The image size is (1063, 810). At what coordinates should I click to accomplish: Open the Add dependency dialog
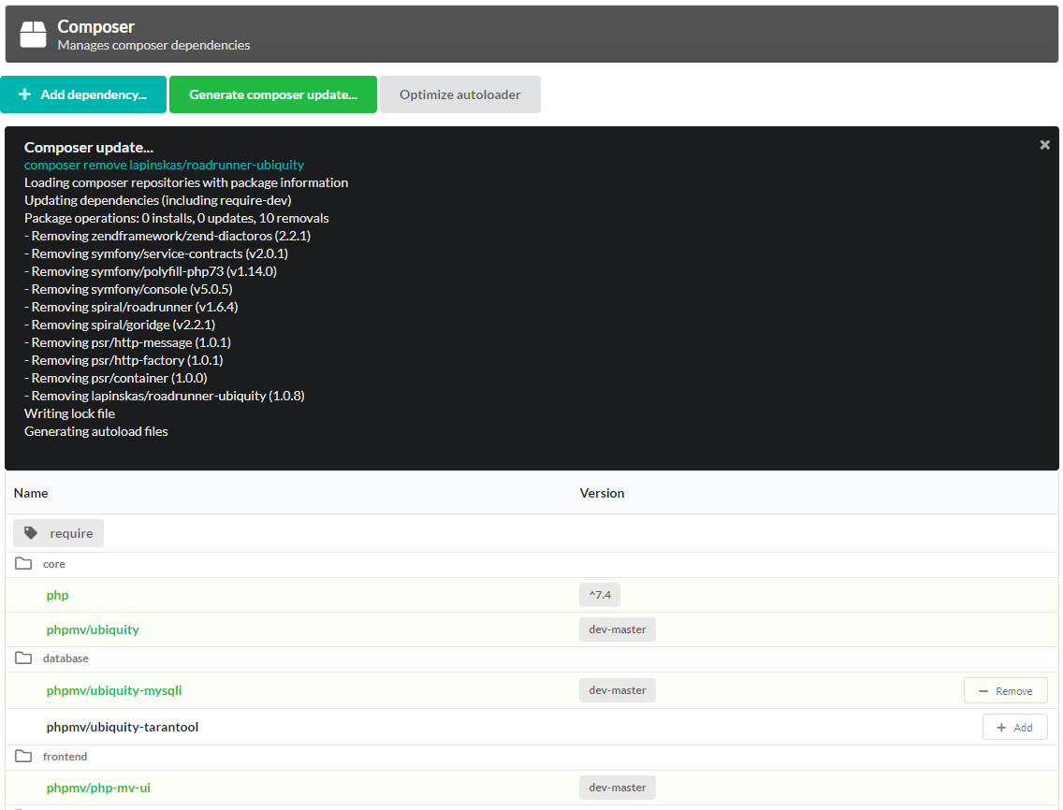(83, 94)
